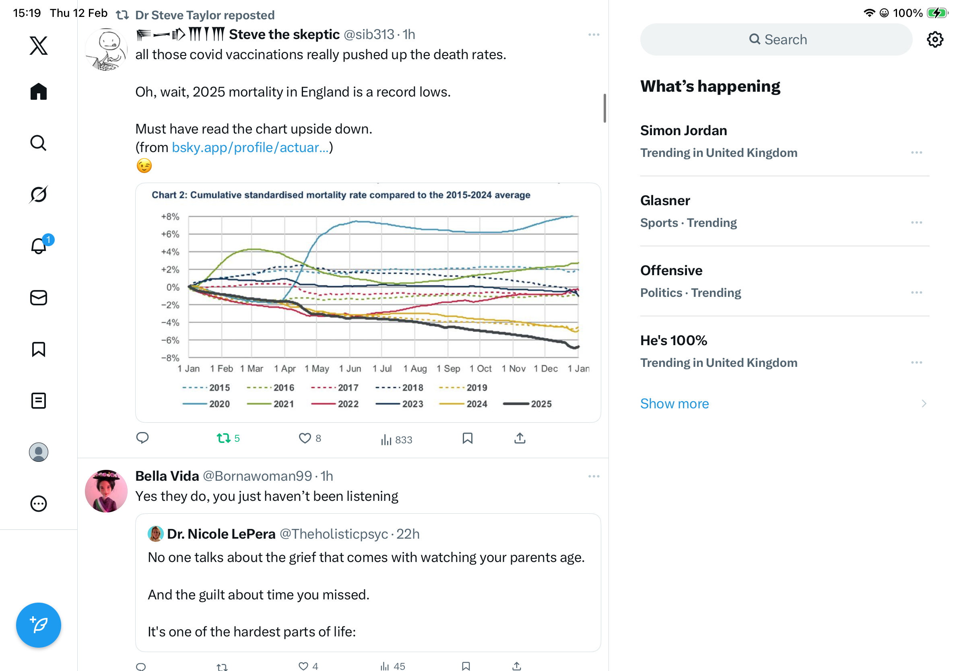The image size is (961, 671).
Task: Open more options on Steve the skeptic's post
Action: point(594,35)
